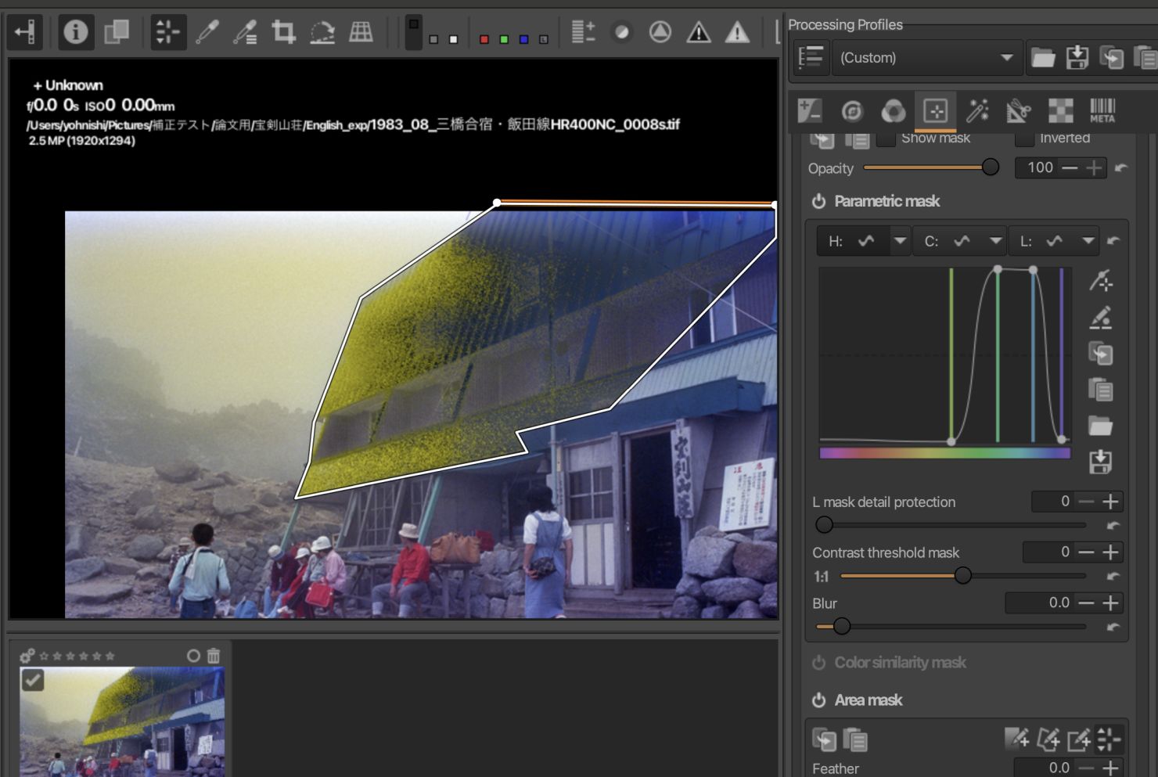
Task: Select the image thumbnail in the filmstrip
Action: pyautogui.click(x=122, y=721)
